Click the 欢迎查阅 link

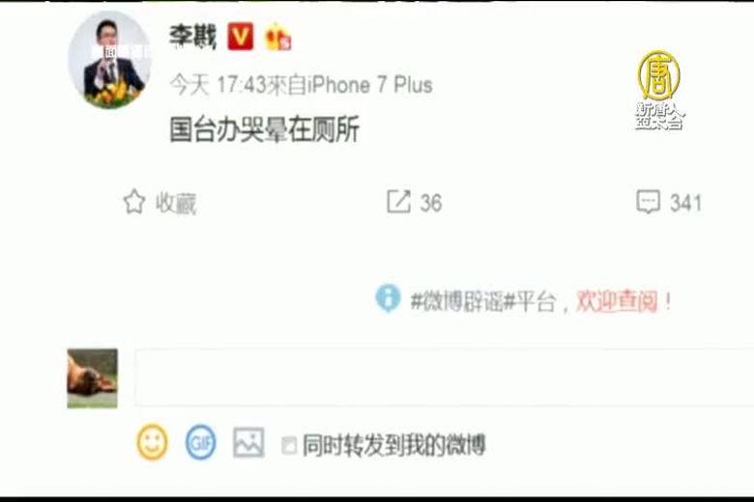pyautogui.click(x=617, y=301)
